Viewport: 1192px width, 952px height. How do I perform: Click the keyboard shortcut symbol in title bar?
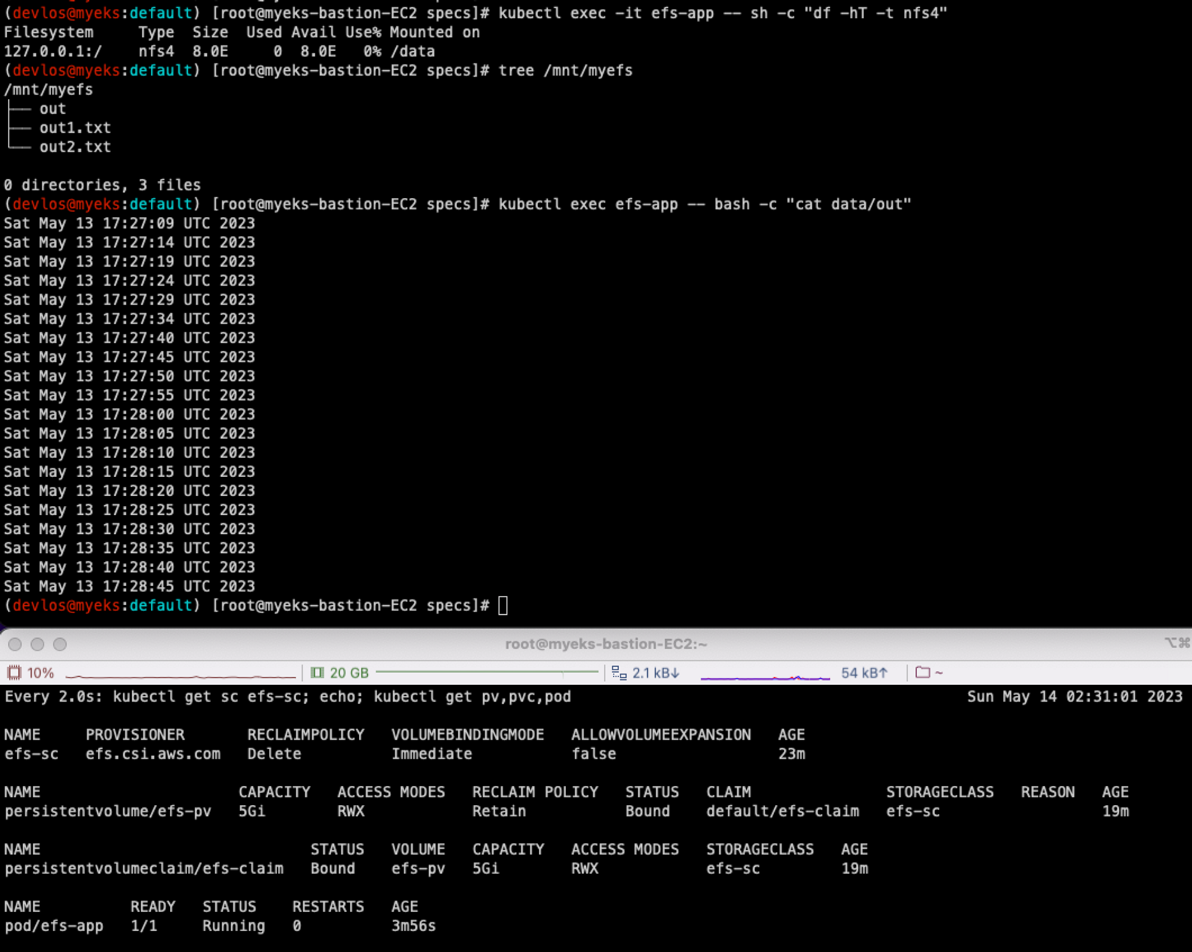[x=1177, y=643]
